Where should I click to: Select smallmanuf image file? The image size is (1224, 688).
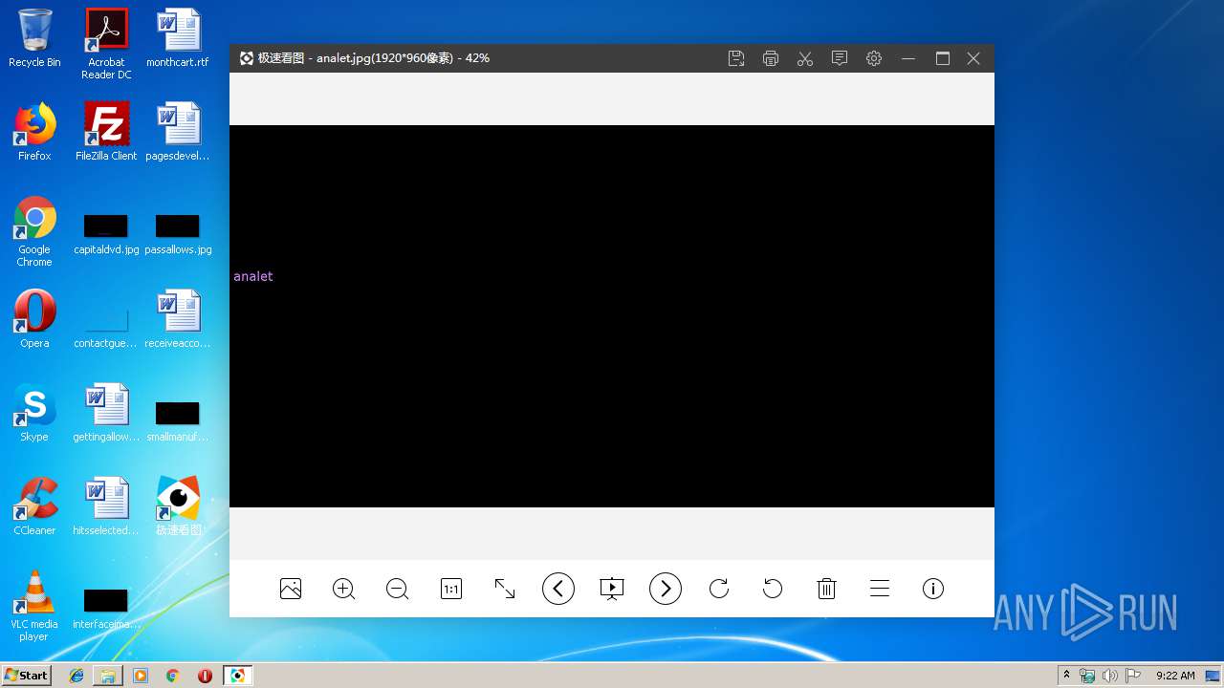(178, 422)
